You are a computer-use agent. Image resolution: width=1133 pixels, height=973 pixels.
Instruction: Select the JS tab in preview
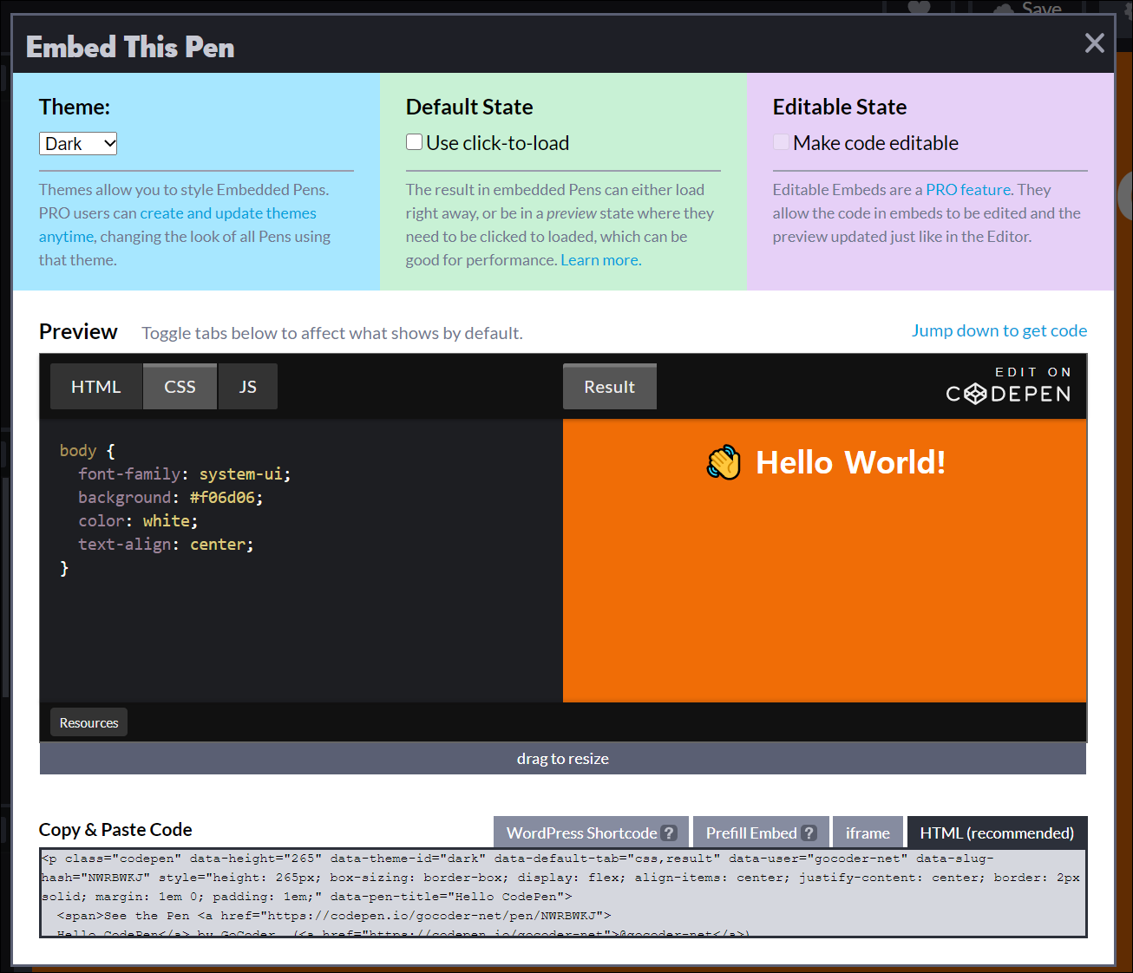pos(248,387)
